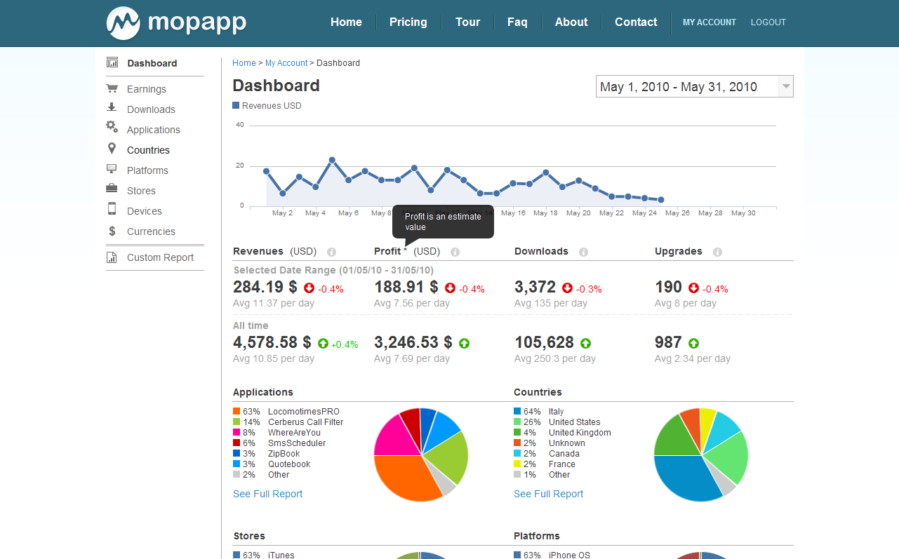Screen dimensions: 899x559
Task: Click light green United States legend swatch
Action: (x=517, y=422)
